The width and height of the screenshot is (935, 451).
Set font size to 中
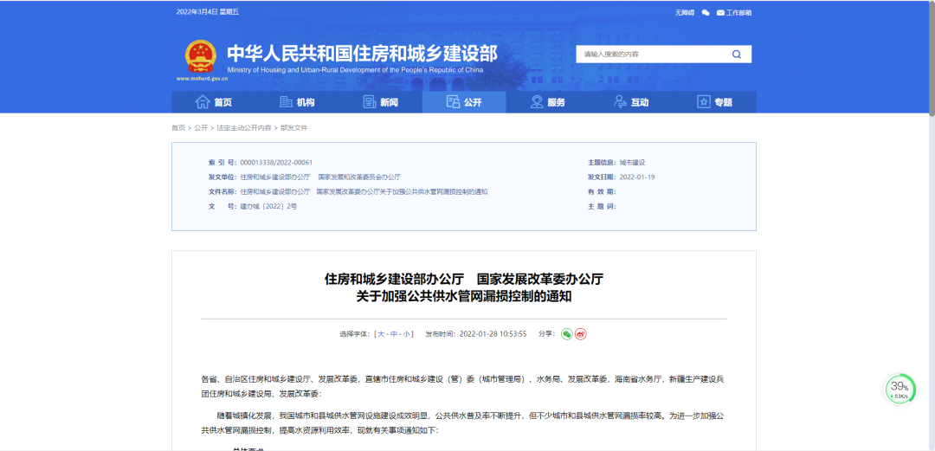(394, 334)
